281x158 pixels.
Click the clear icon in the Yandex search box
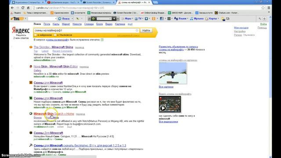pyautogui.click(x=137, y=30)
